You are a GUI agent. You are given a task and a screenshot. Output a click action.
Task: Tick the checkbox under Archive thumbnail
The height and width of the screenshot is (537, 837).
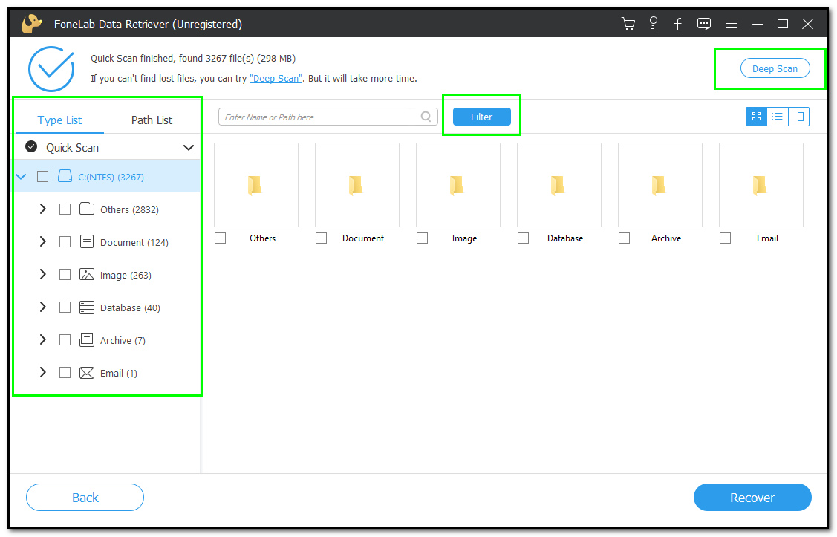pos(624,238)
